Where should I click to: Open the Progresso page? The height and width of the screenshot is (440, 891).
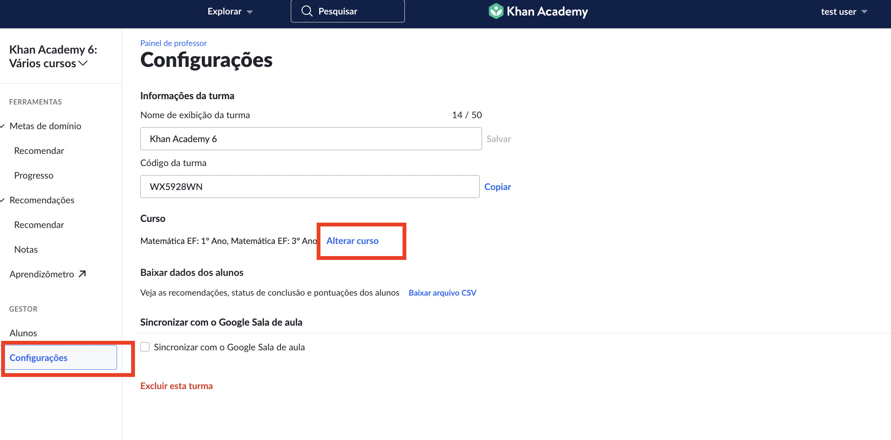33,176
